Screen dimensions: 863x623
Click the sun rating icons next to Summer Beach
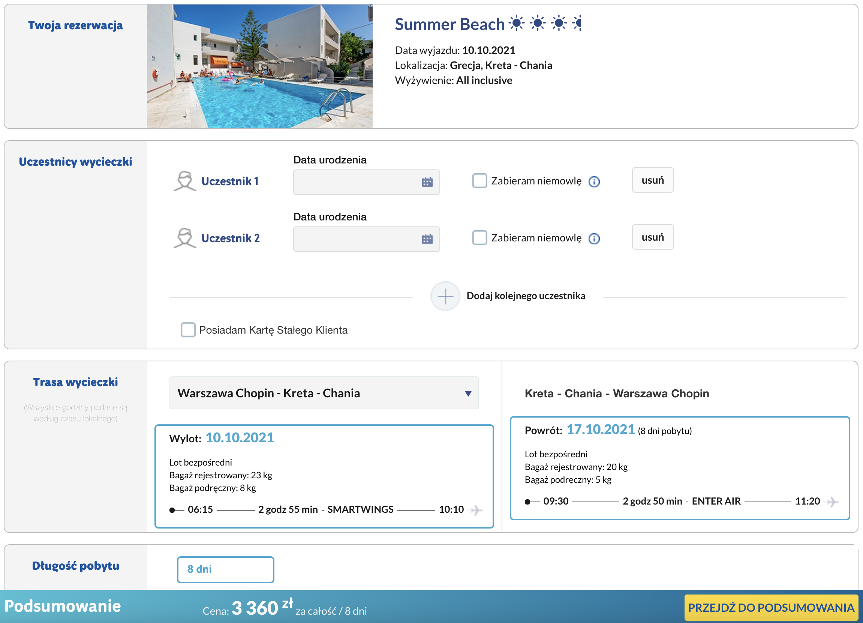pyautogui.click(x=545, y=24)
